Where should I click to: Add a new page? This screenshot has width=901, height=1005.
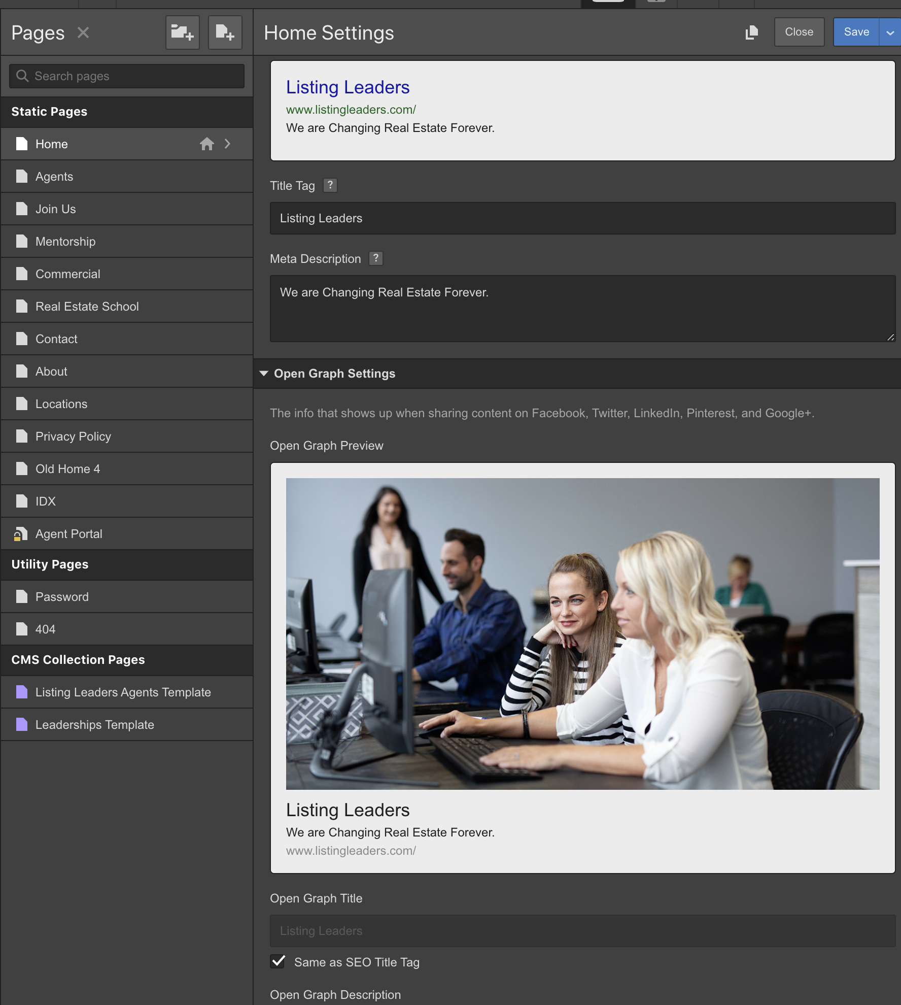(x=225, y=32)
